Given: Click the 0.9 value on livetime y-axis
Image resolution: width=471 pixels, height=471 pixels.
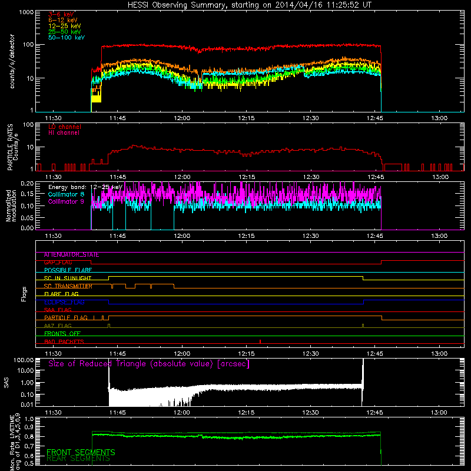Looking at the screenshot, I should (29, 427).
